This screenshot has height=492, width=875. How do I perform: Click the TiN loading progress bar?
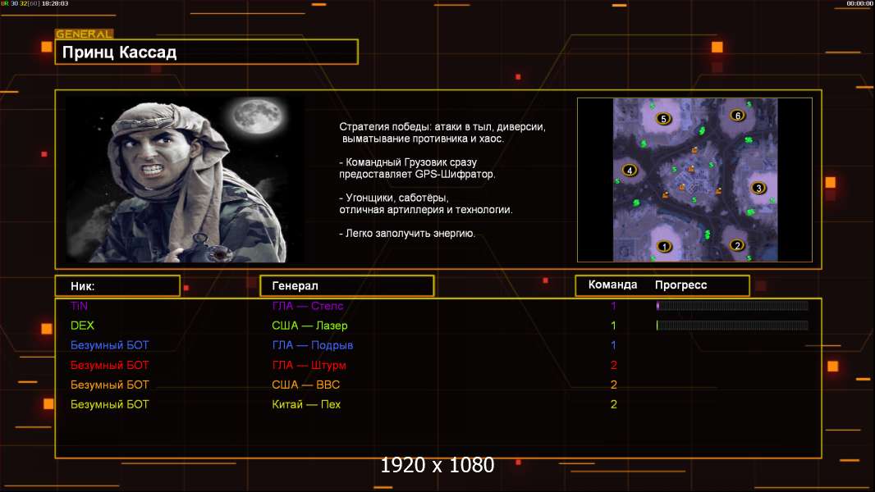tap(732, 306)
